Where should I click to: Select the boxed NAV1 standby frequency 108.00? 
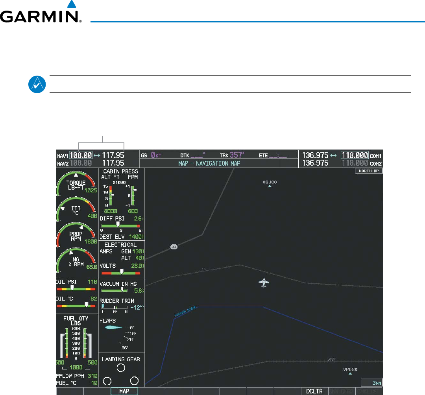point(81,155)
